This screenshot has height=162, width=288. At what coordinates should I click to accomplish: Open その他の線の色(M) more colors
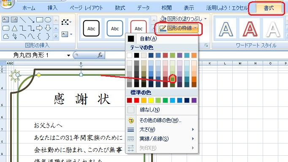[x=162, y=120]
